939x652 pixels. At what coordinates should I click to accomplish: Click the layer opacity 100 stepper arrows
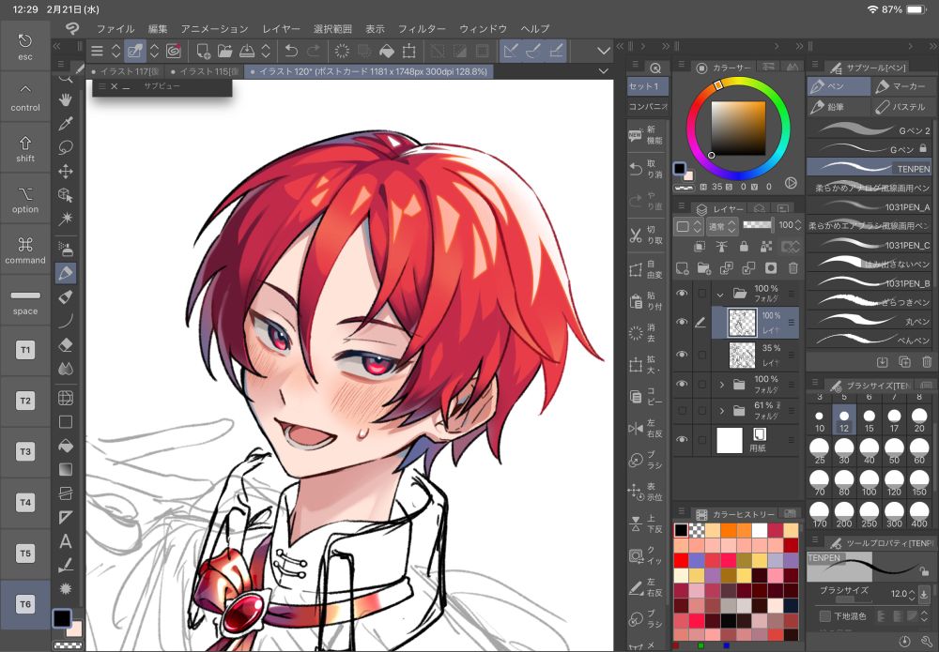tap(797, 225)
